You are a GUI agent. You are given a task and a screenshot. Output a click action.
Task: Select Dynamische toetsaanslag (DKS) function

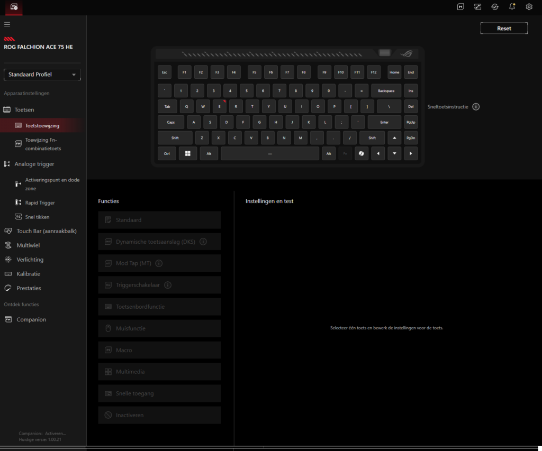click(159, 242)
